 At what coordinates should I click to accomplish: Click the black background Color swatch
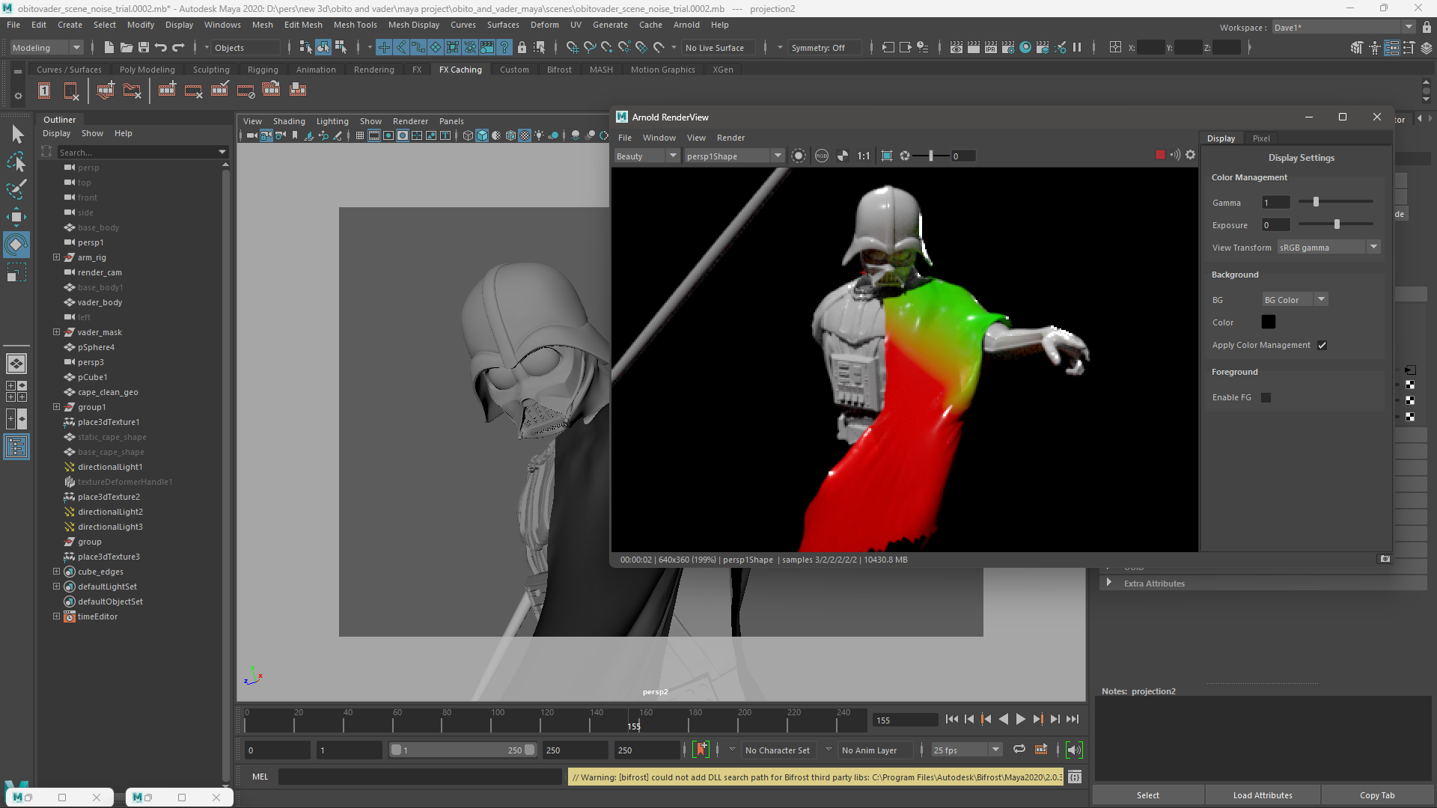pos(1268,322)
